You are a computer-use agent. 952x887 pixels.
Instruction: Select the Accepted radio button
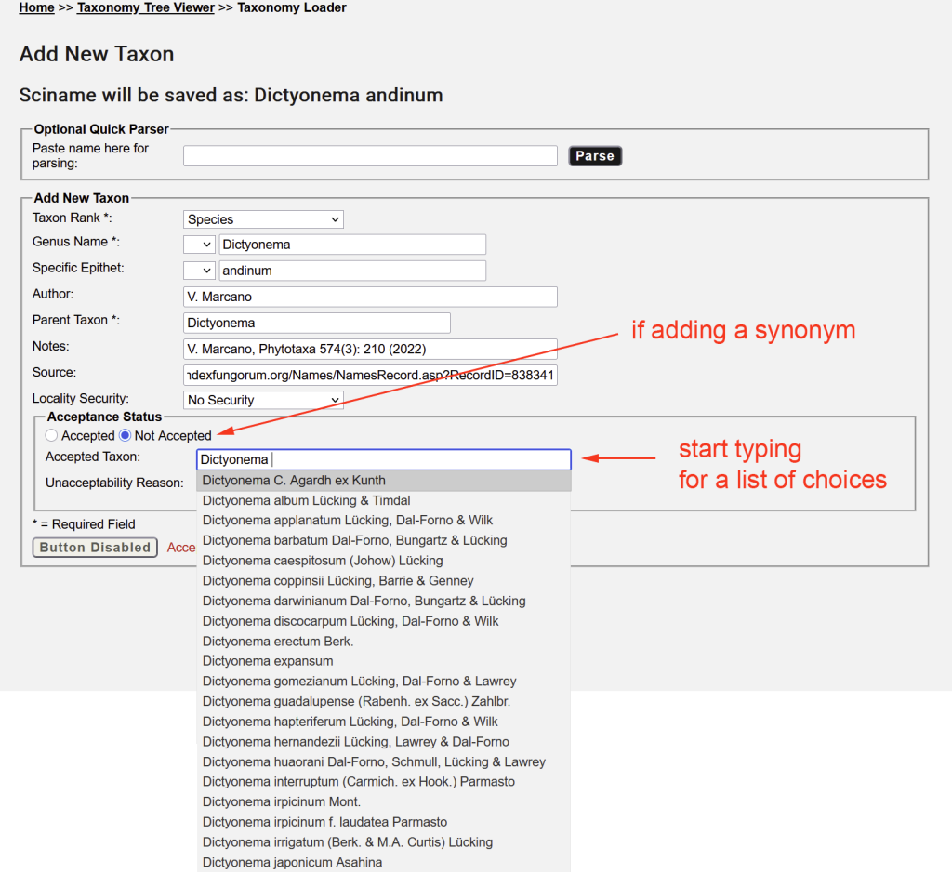tap(51, 436)
